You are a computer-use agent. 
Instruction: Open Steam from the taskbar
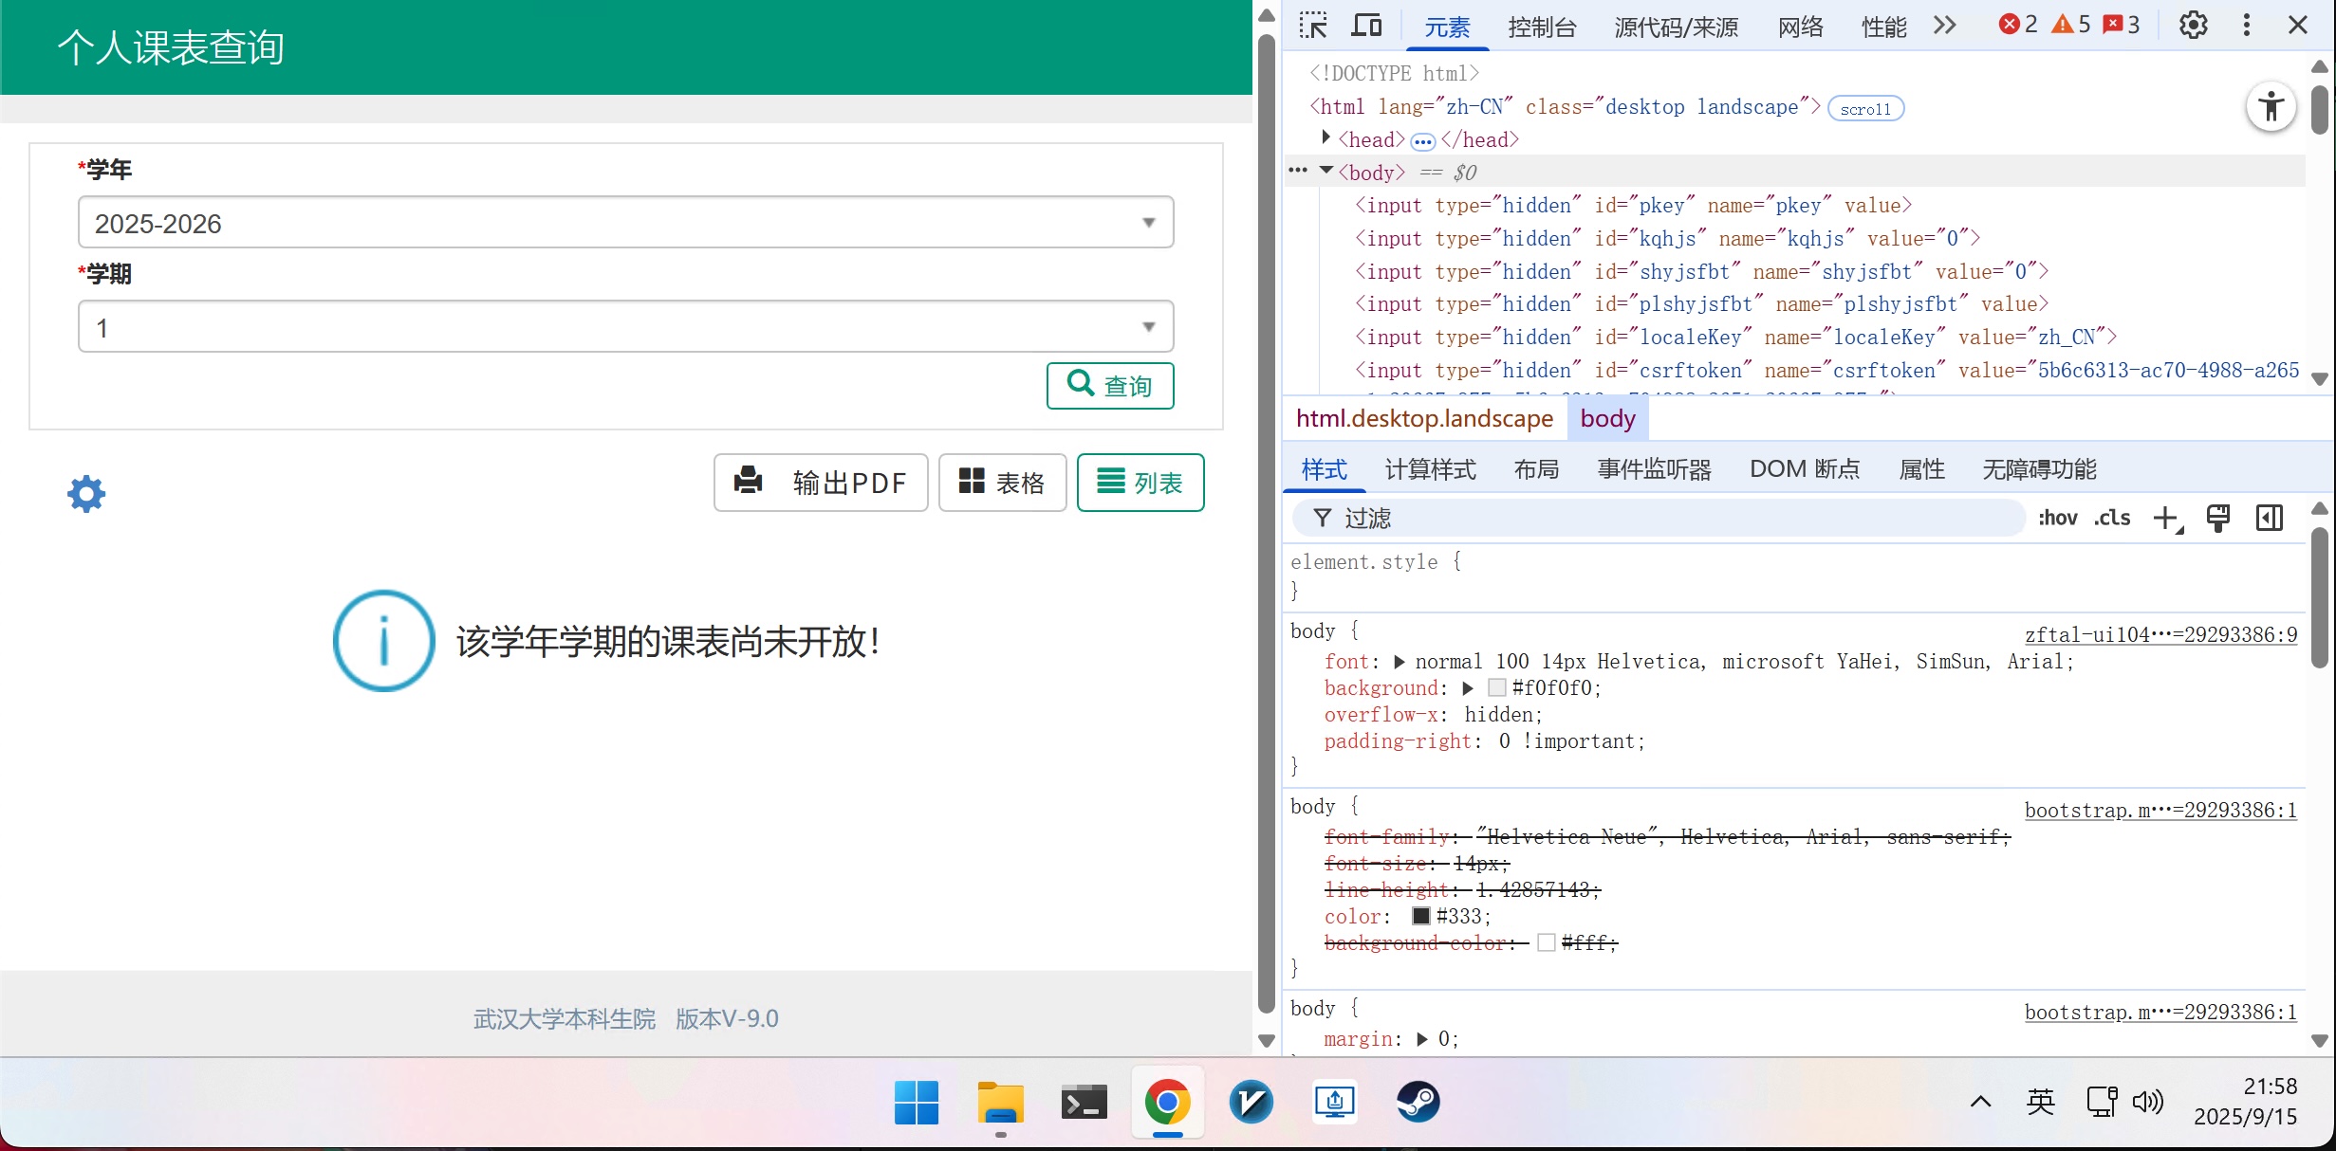[1418, 1103]
